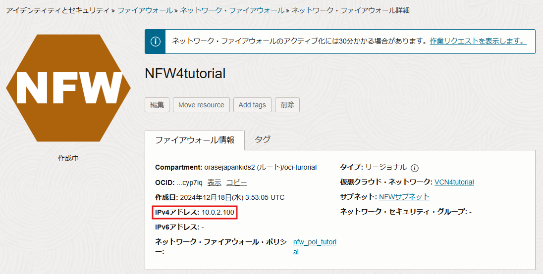Switch to the タグ tab
This screenshot has width=543, height=274.
click(263, 140)
